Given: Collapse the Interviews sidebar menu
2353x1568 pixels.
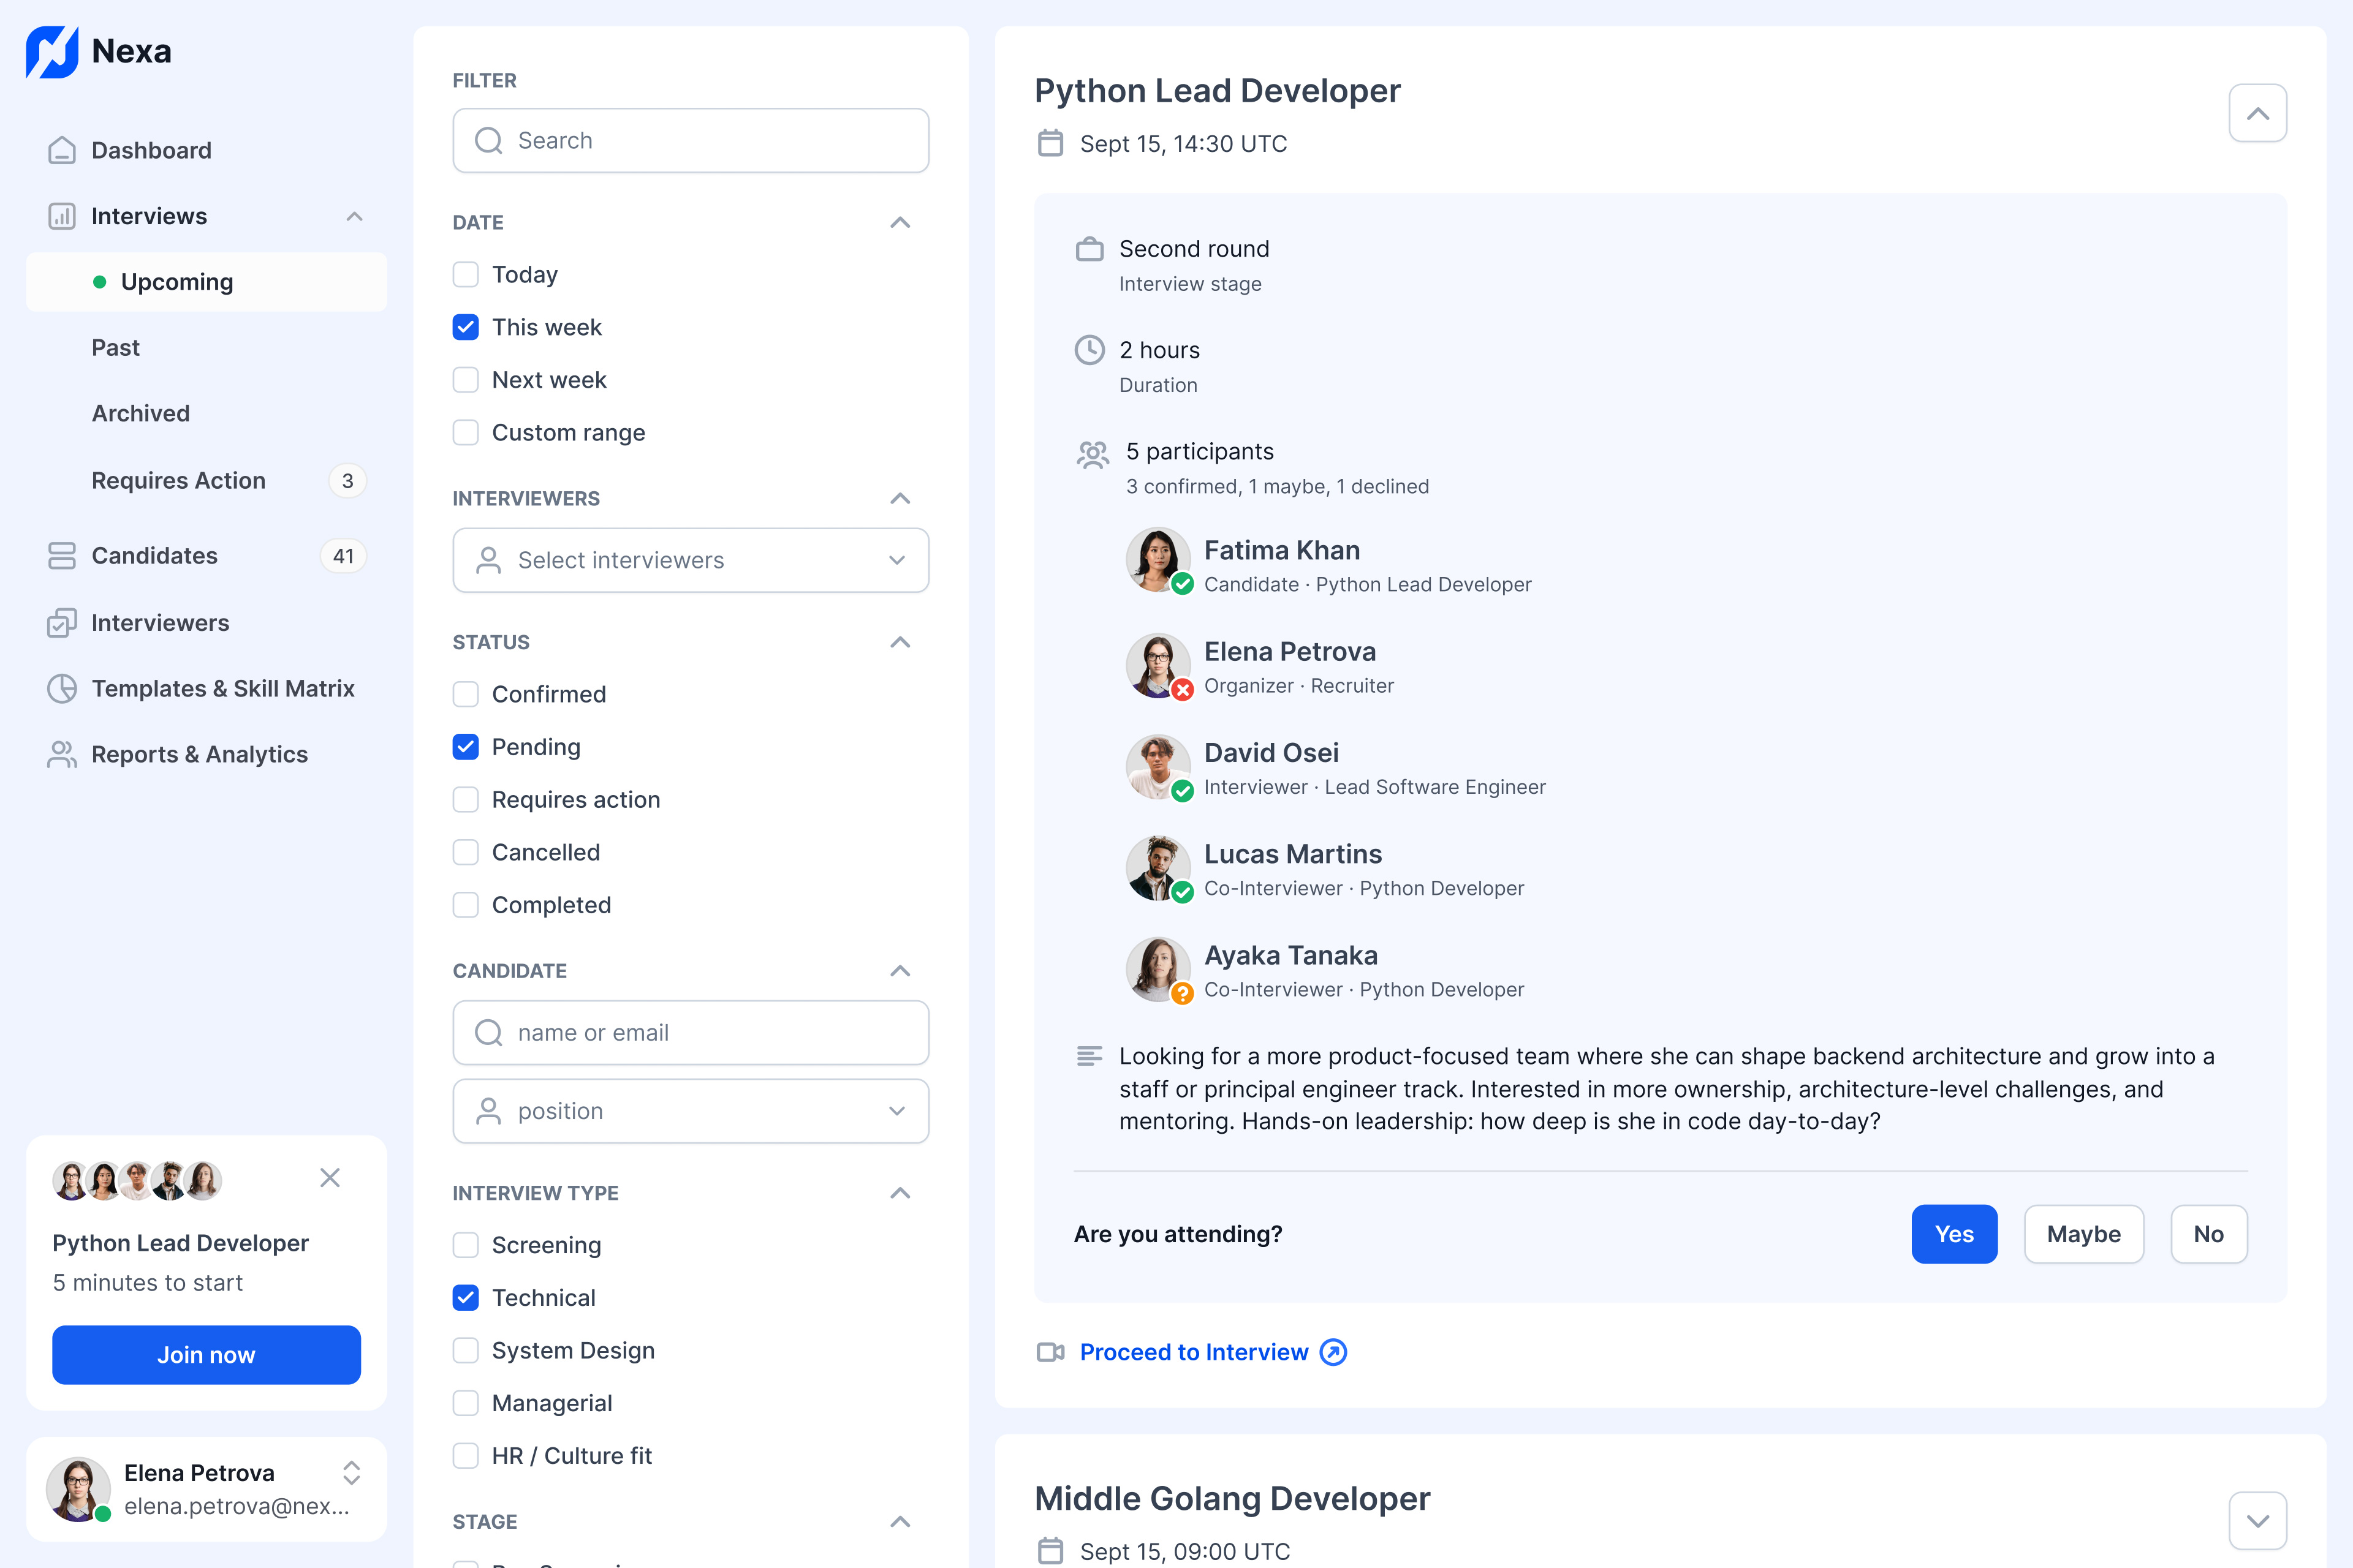Looking at the screenshot, I should point(354,216).
